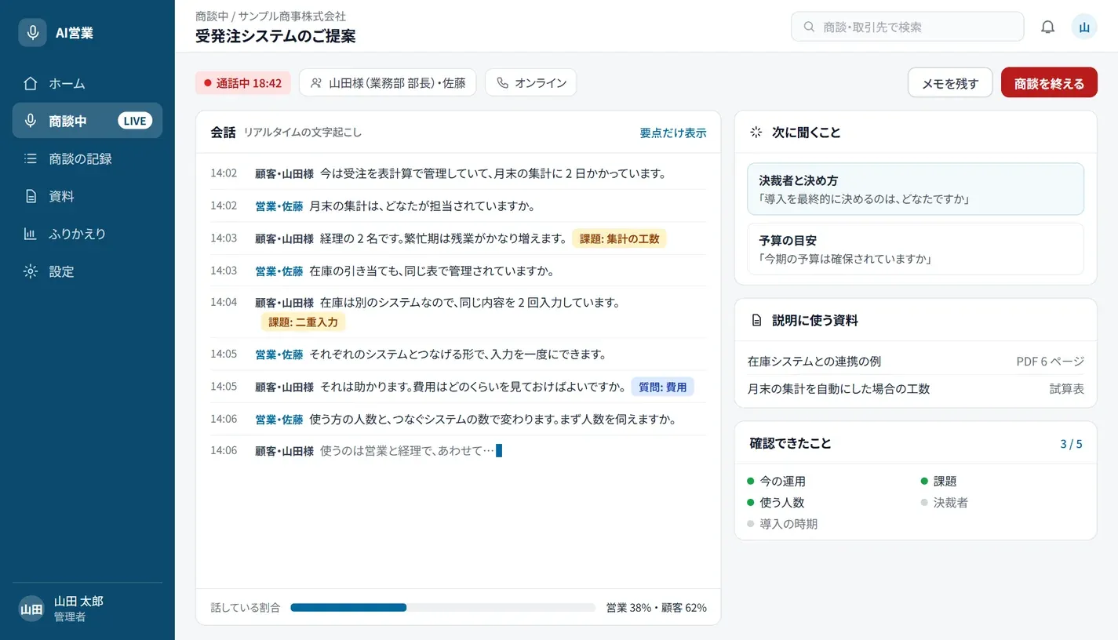Select the 決裁者と決め方 suggestion card
The image size is (1118, 640).
(x=916, y=189)
